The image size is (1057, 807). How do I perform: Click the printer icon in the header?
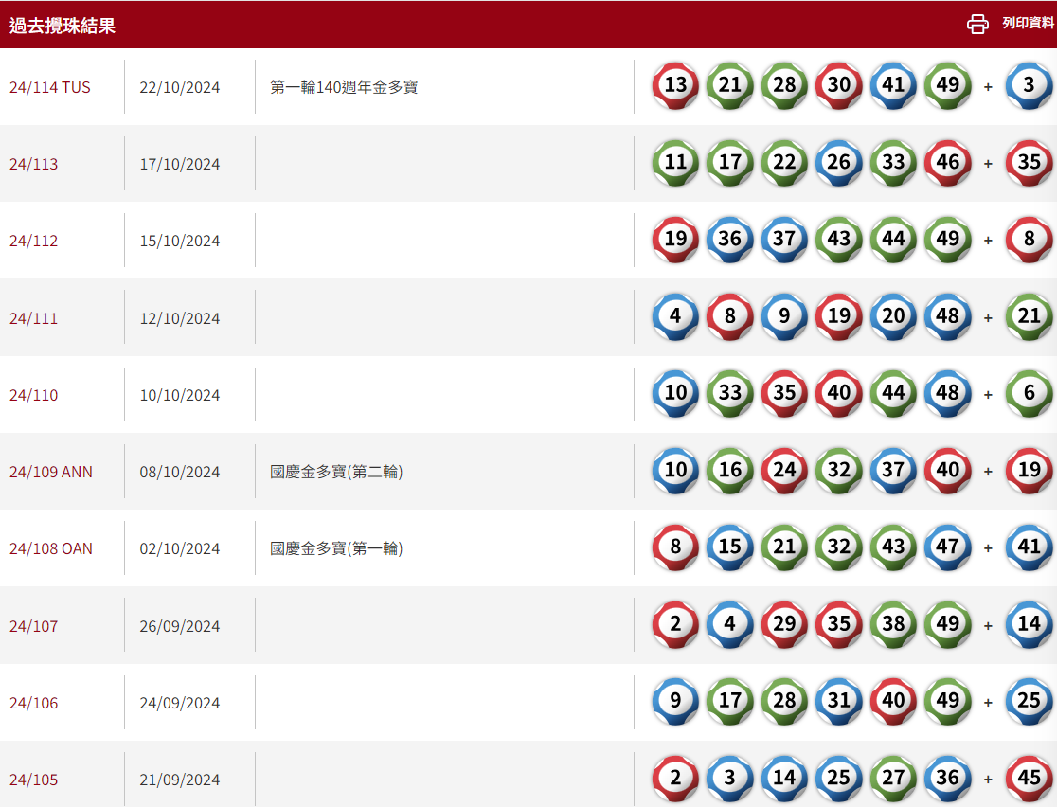(977, 24)
